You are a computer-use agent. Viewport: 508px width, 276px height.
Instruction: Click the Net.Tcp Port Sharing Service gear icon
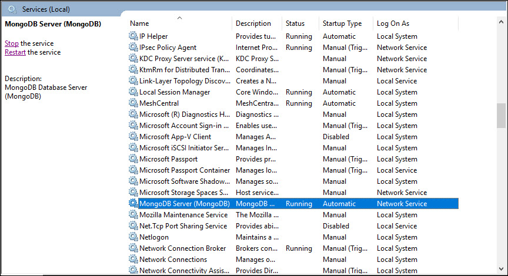[x=133, y=226]
